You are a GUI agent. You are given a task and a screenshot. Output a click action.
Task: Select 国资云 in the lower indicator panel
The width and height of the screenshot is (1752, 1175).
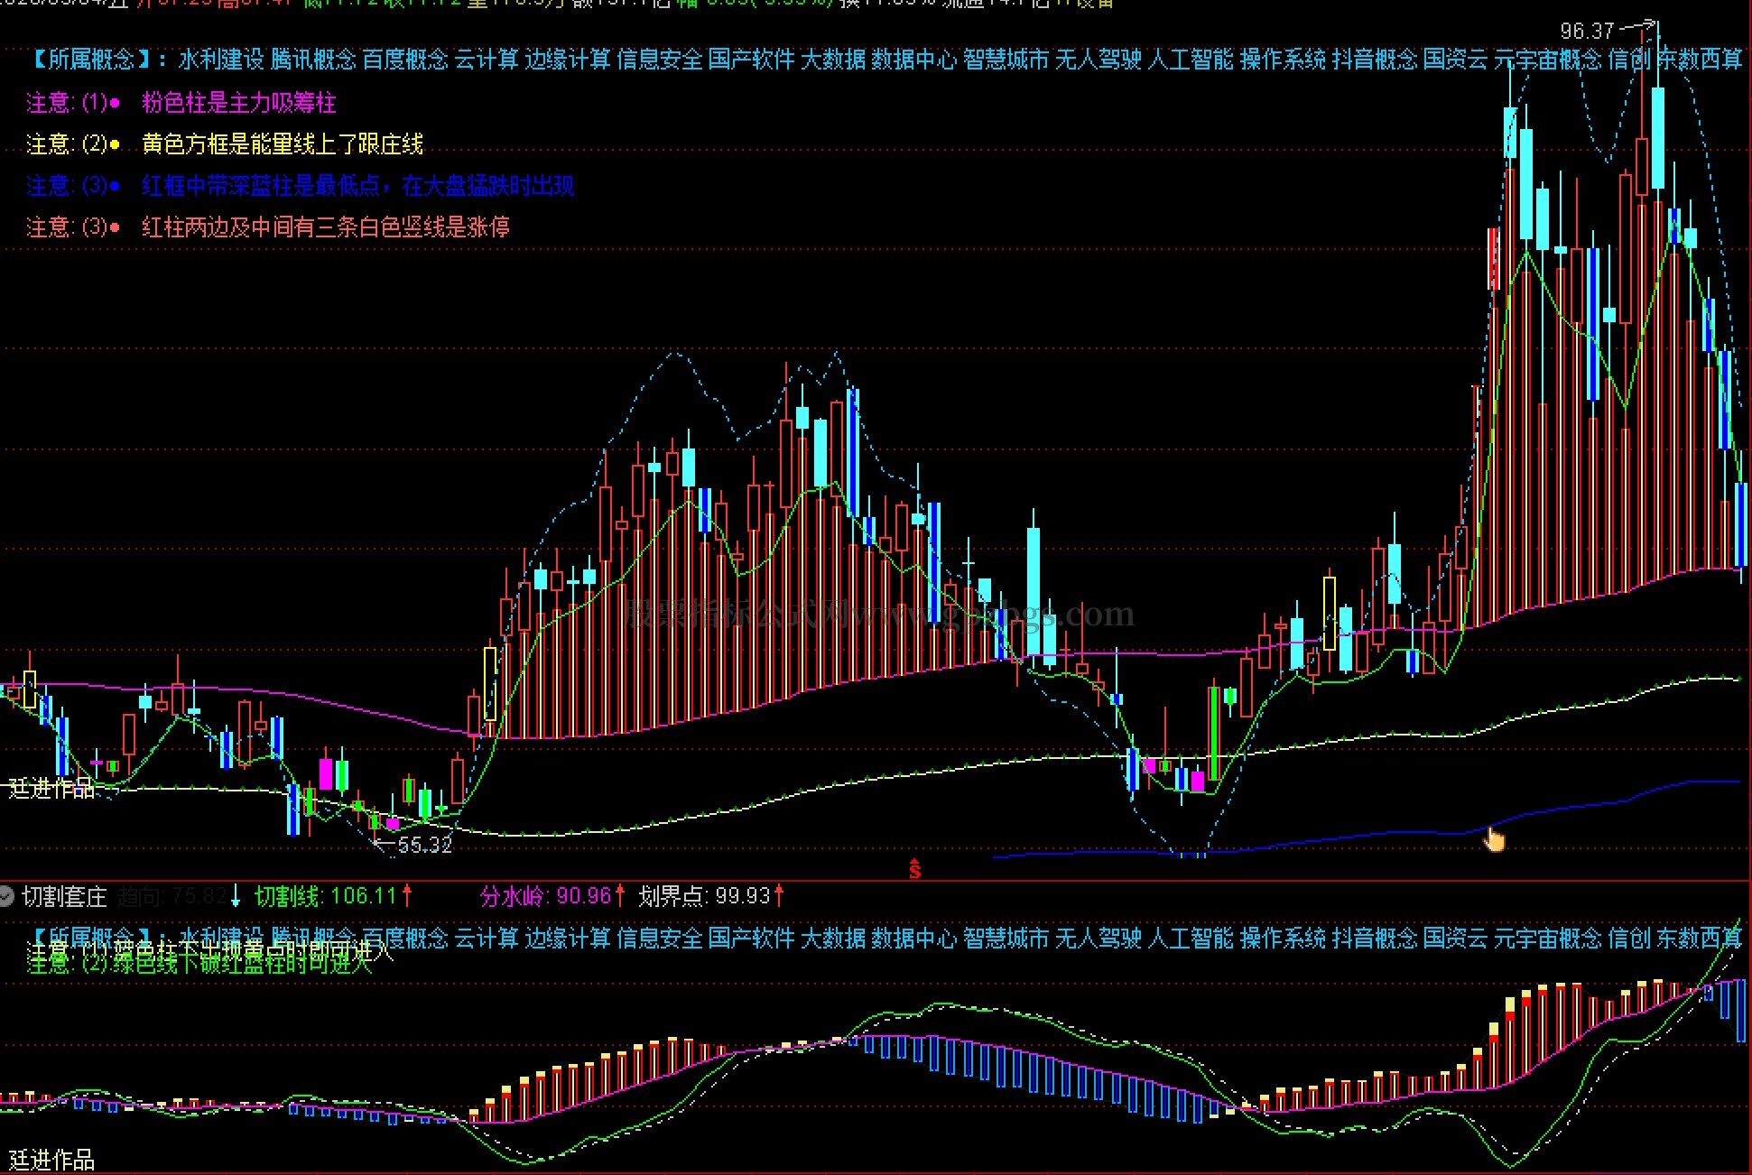pos(1456,939)
